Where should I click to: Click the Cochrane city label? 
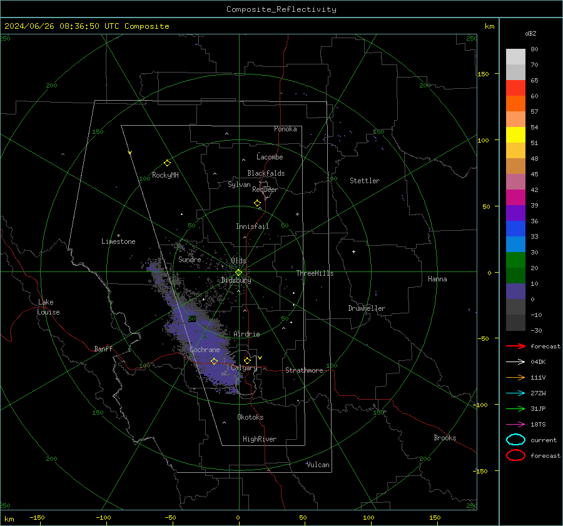[x=205, y=350]
